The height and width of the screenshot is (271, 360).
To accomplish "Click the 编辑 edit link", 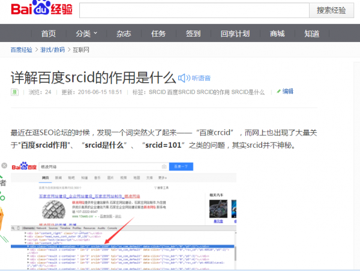I will [288, 91].
